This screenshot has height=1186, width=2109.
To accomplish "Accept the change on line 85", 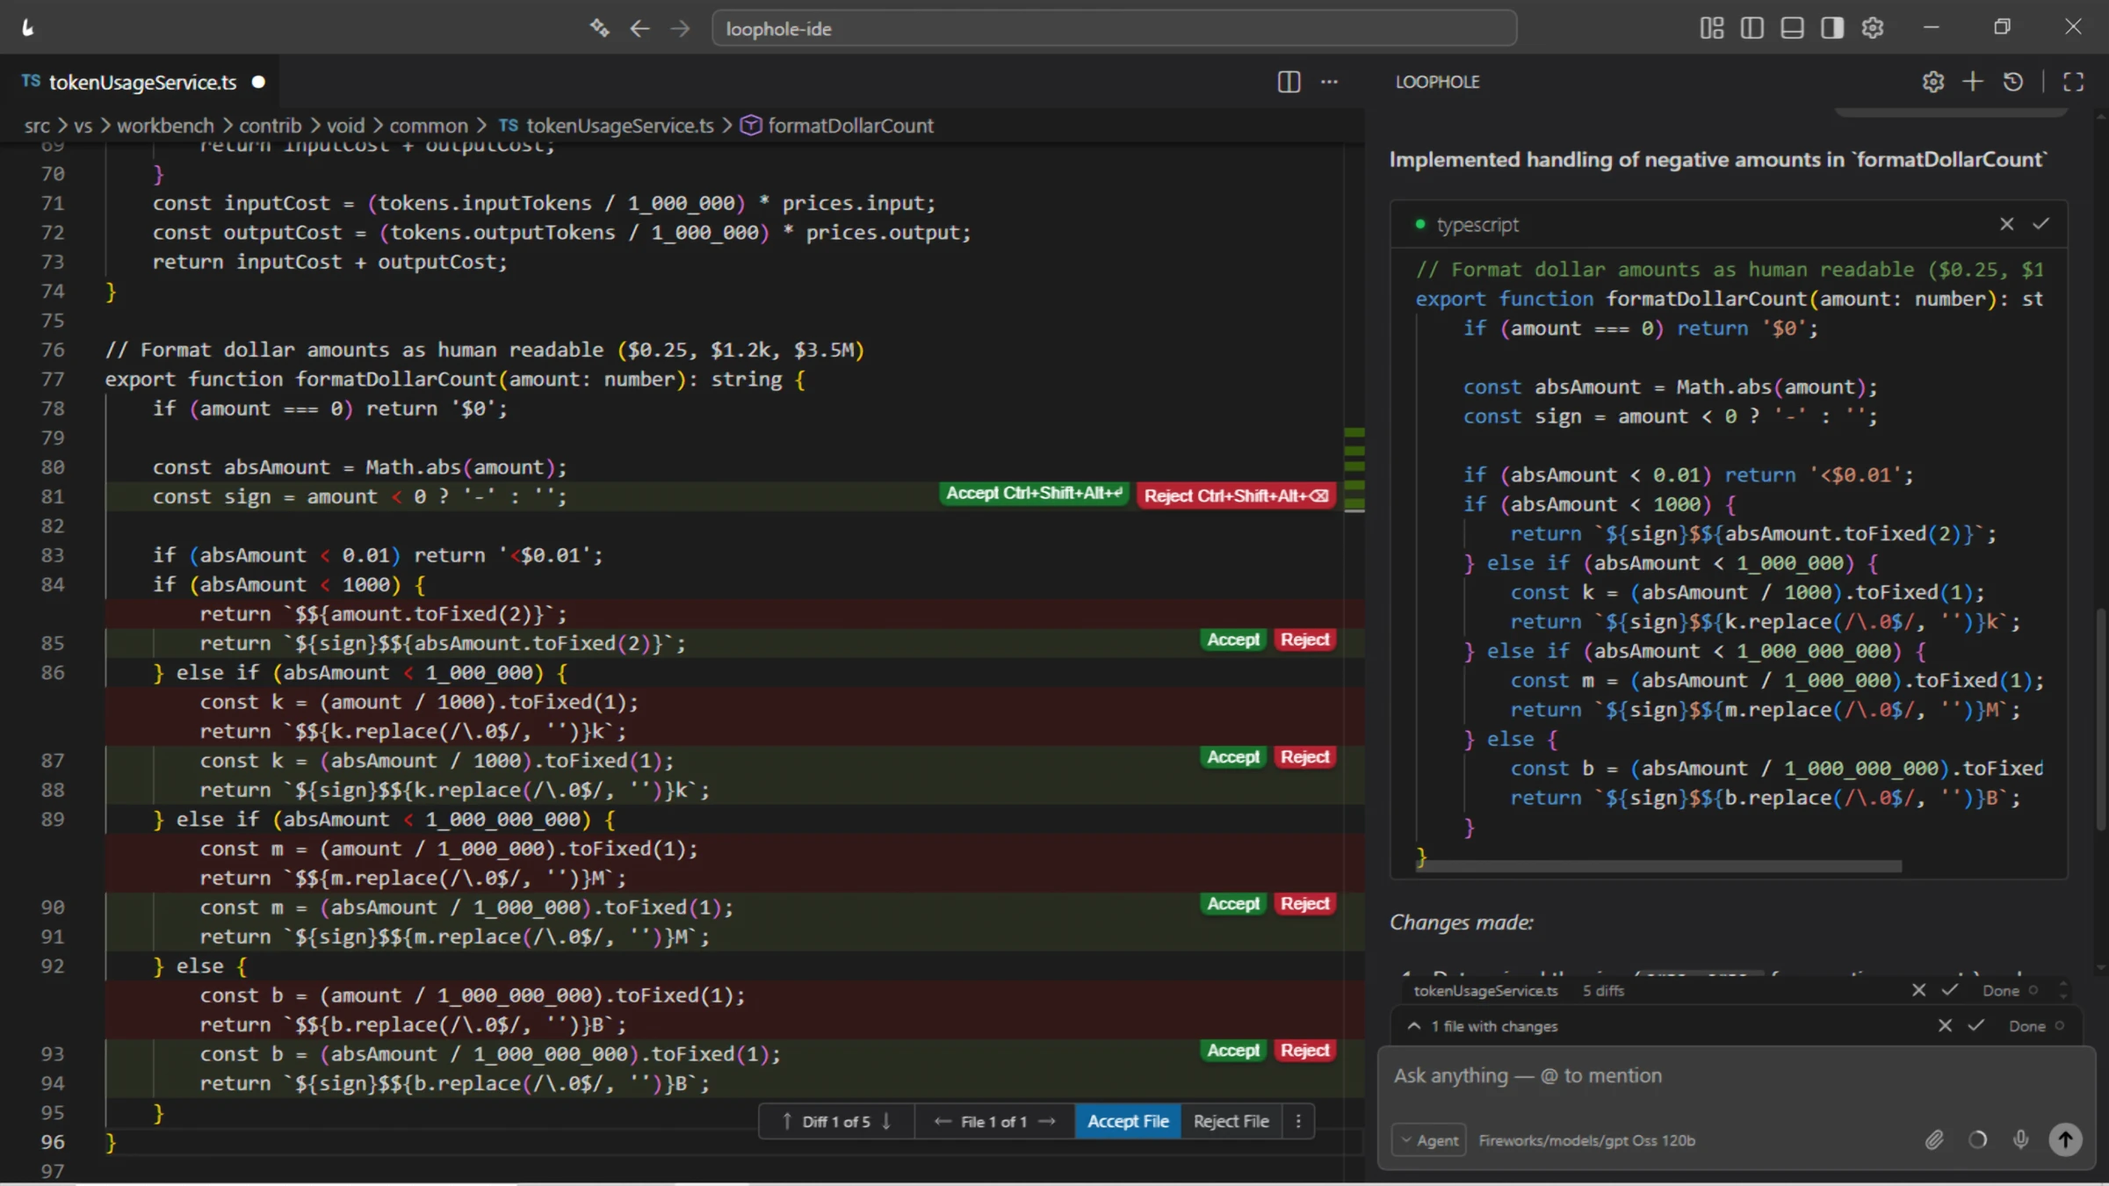I will click(x=1233, y=640).
